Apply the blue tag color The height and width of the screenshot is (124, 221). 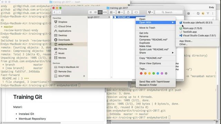click(x=158, y=73)
